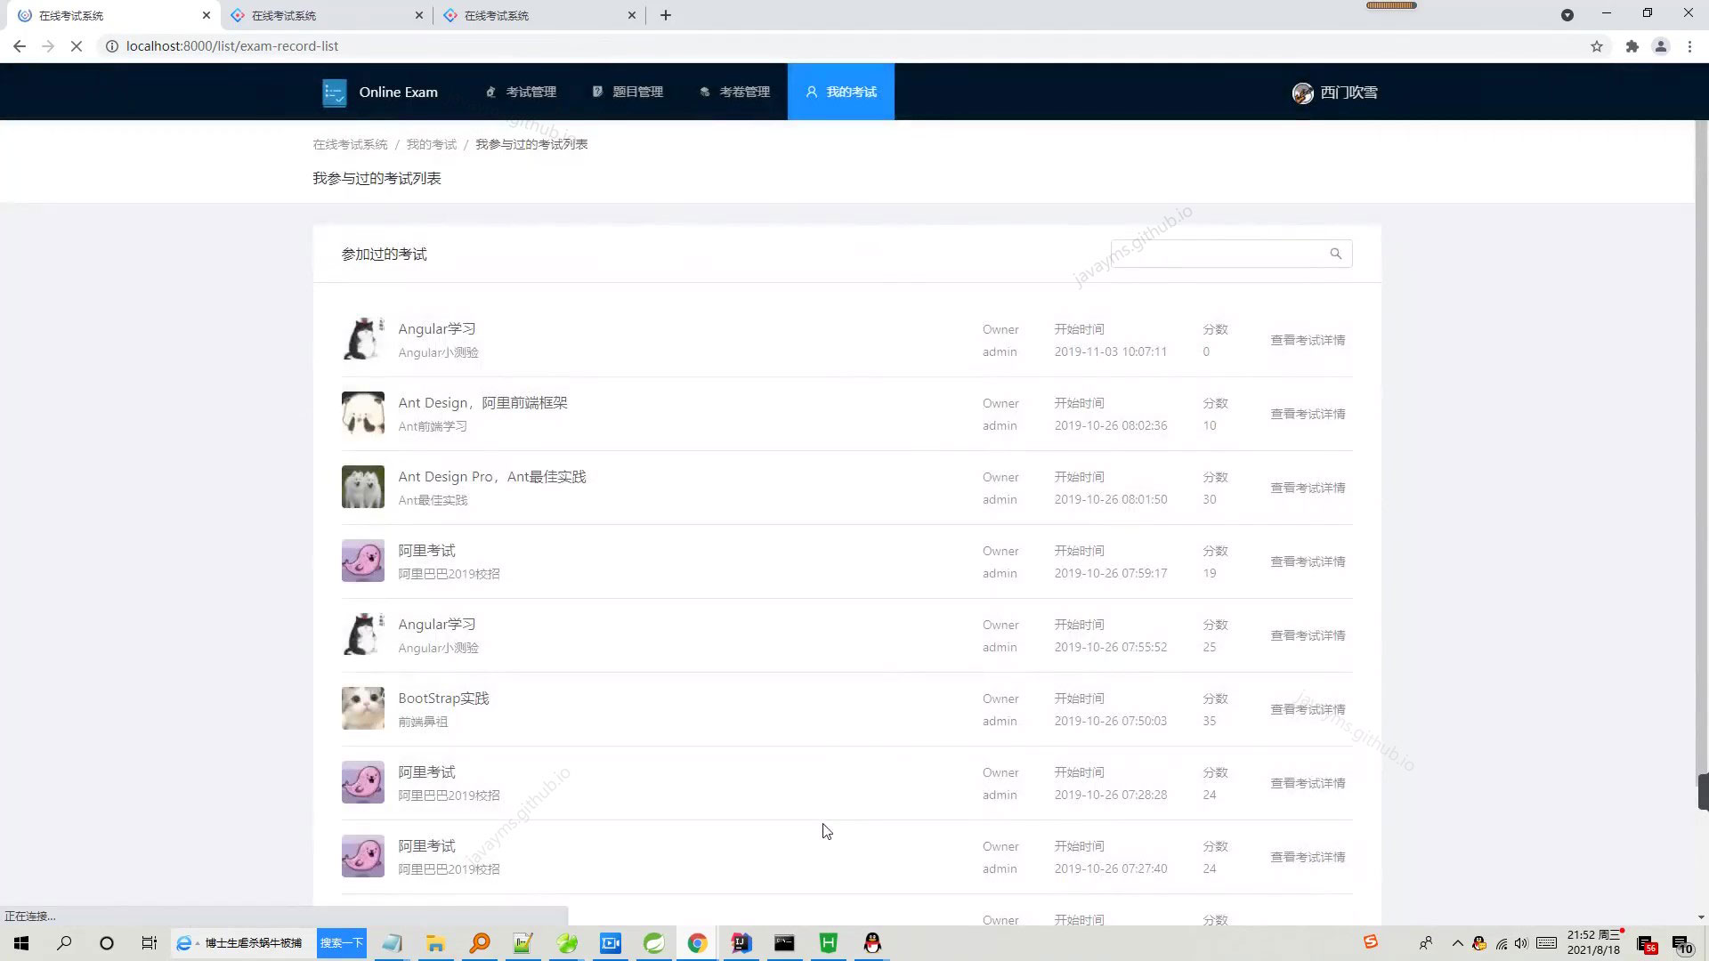Click the magnifier icon in the exam search box

(1335, 254)
